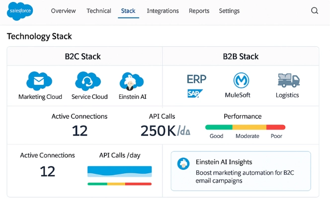The image size is (330, 206).
Task: Click the green Good performance segment
Action: [x=219, y=127]
